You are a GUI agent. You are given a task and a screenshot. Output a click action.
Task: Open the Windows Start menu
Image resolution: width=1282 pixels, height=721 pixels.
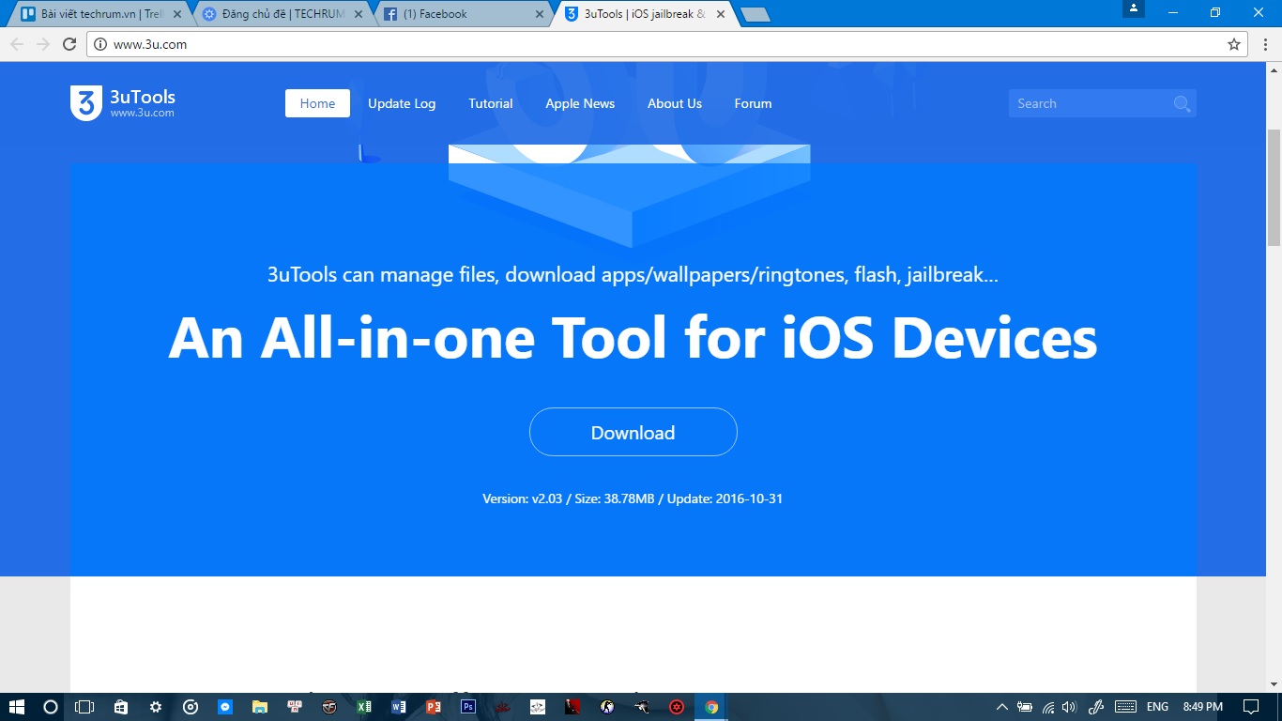[16, 707]
